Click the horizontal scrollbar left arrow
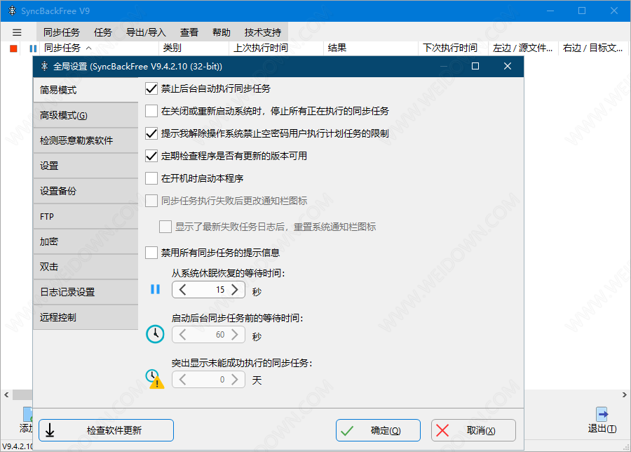 (x=6, y=394)
